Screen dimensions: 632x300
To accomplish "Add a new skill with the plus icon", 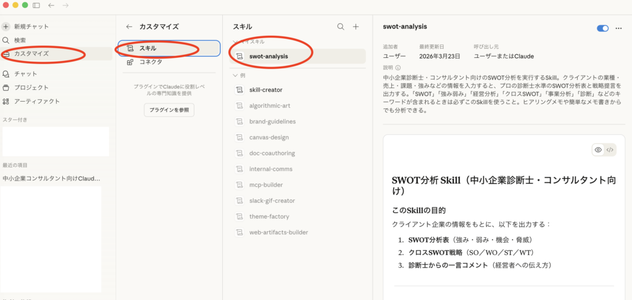I will point(356,26).
